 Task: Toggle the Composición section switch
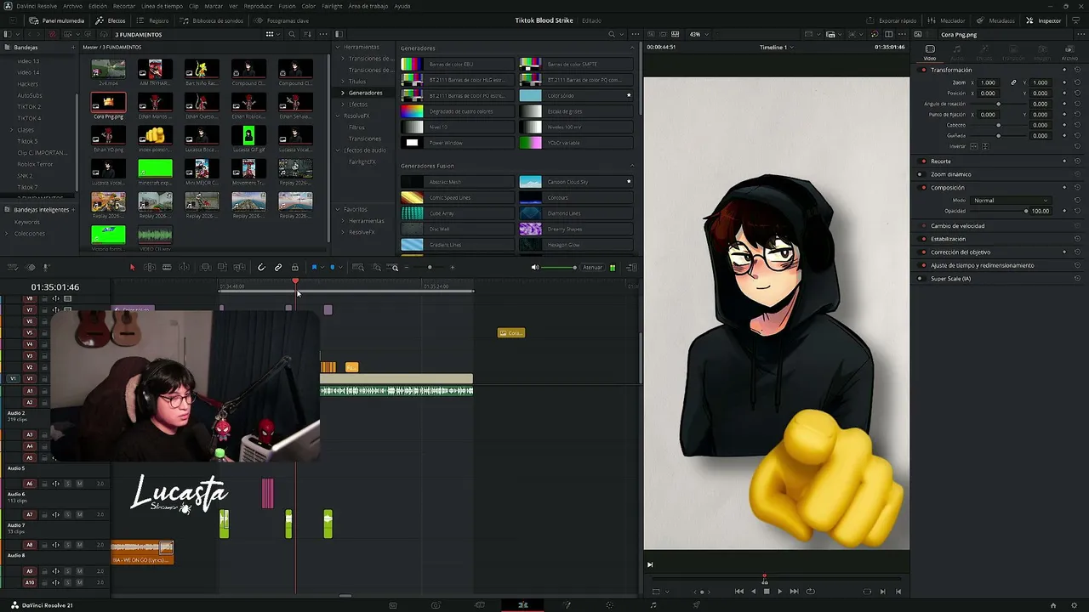coord(923,187)
